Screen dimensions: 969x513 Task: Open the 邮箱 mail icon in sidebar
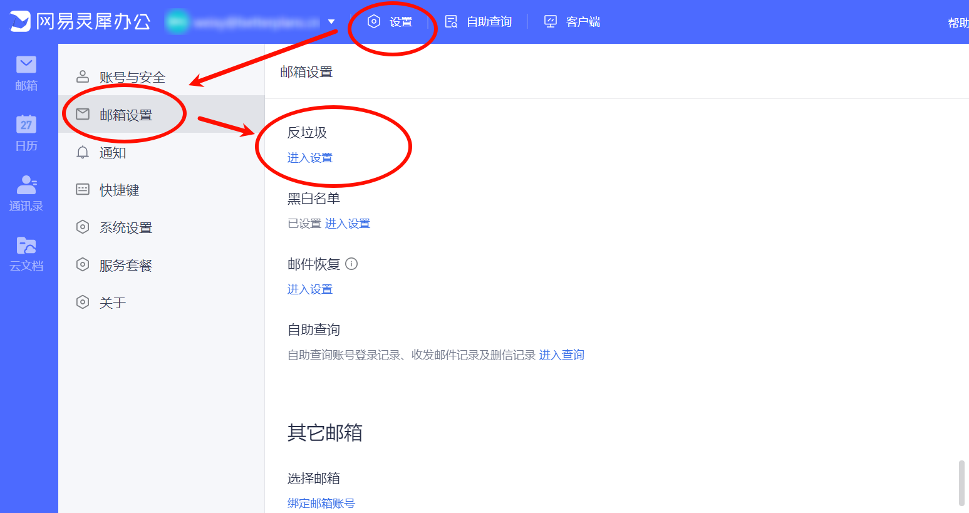(x=26, y=65)
